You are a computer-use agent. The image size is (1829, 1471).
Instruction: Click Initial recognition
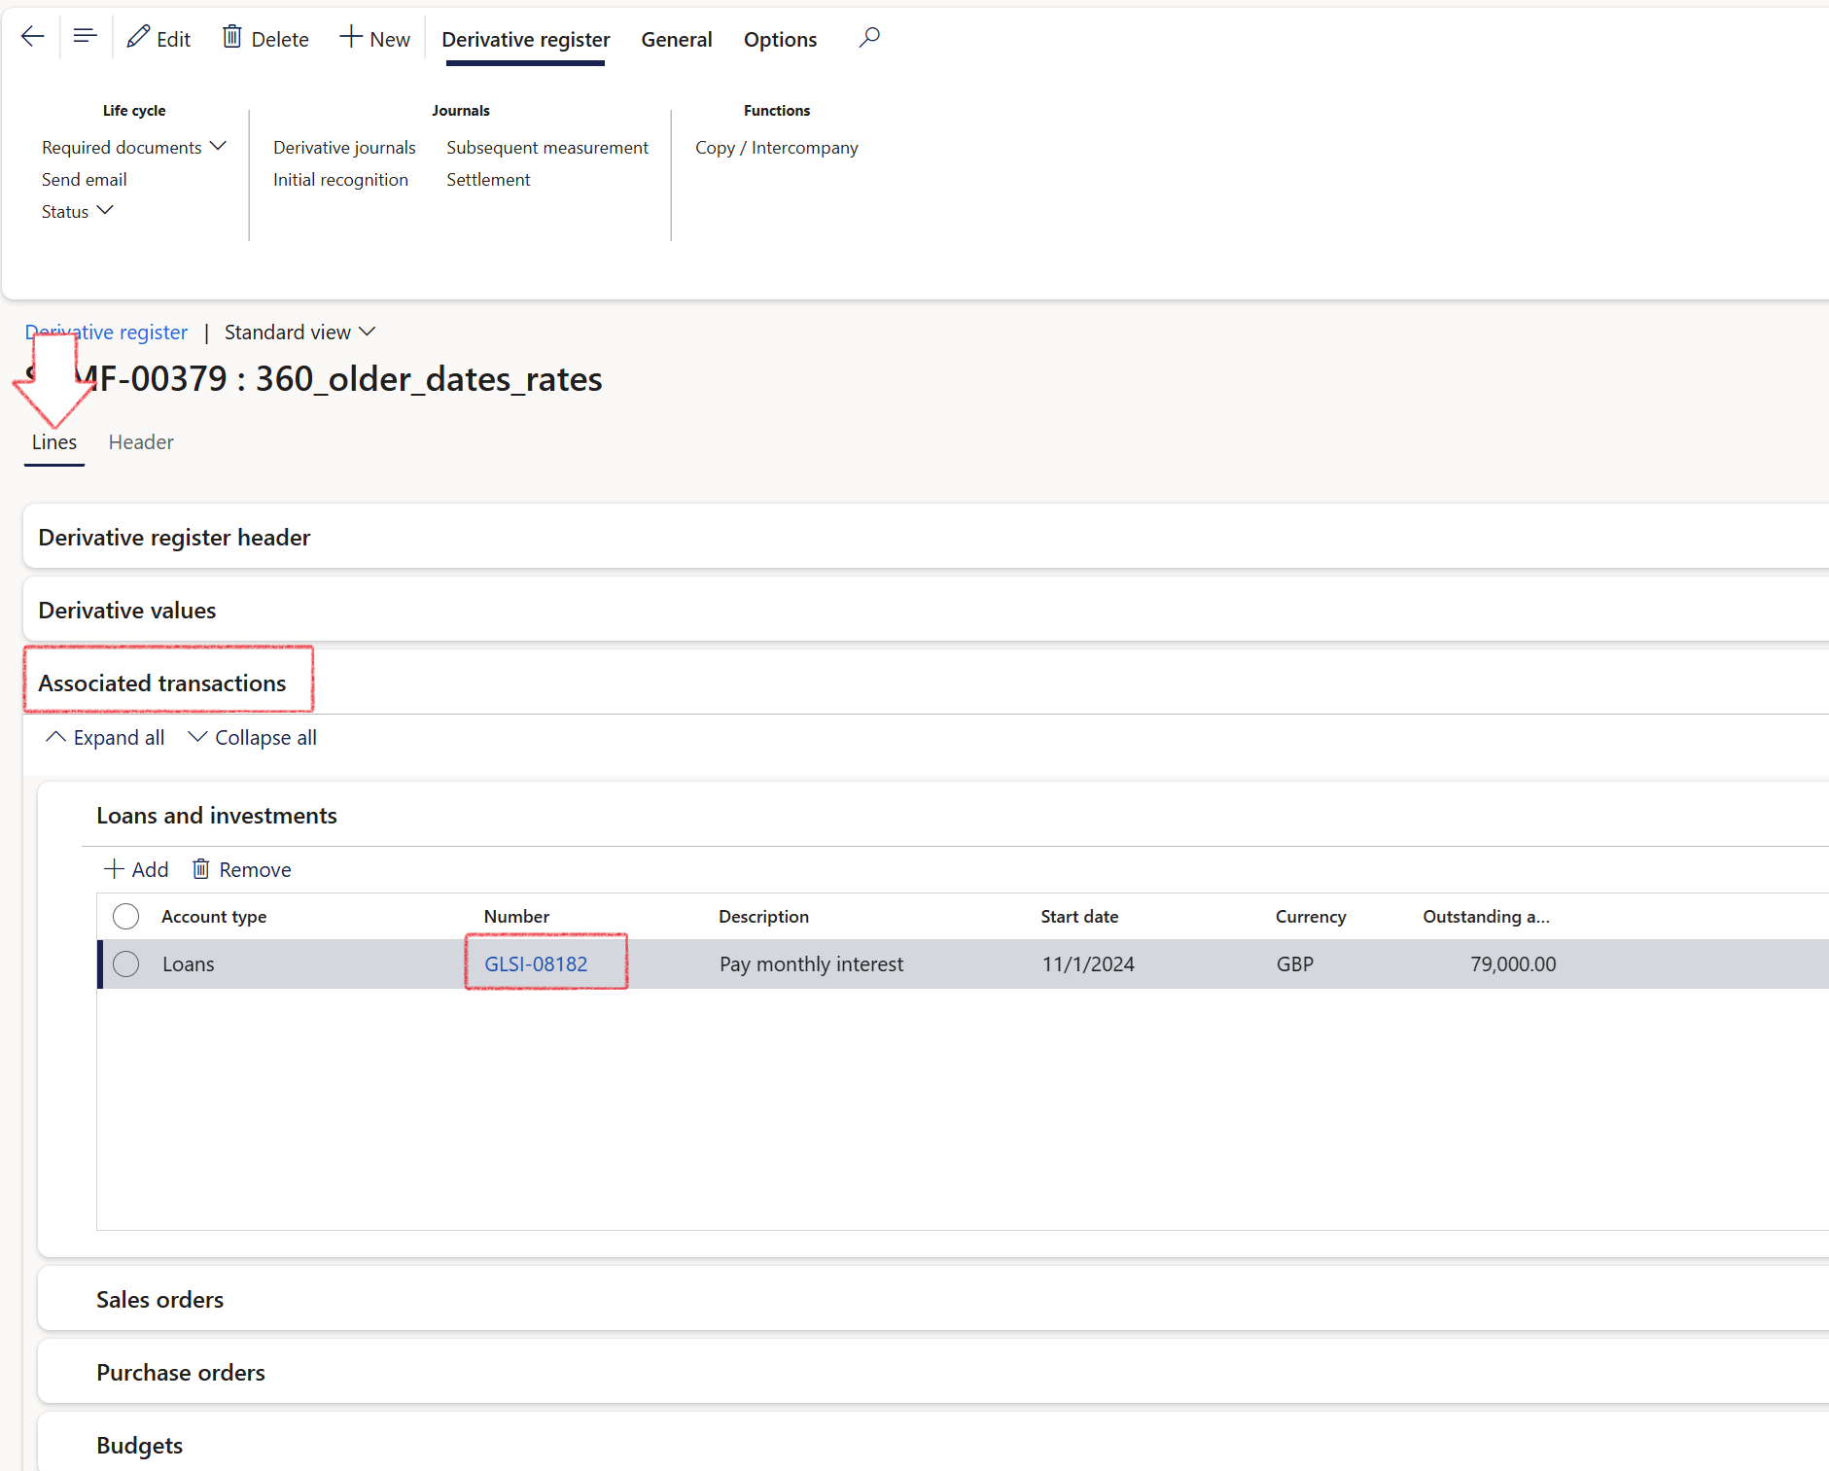pyautogui.click(x=340, y=179)
